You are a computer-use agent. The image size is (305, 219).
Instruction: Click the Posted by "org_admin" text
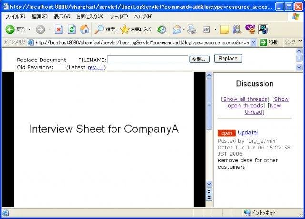pos(248,141)
